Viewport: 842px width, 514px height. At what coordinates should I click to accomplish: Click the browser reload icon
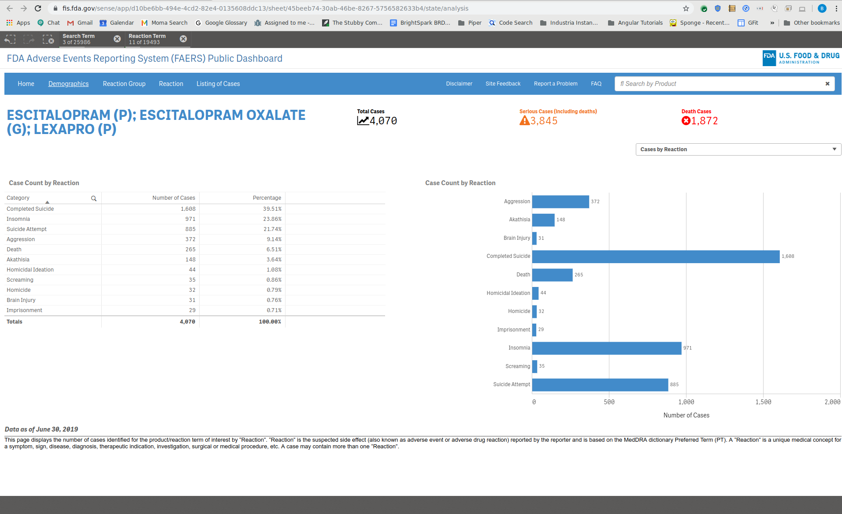(x=38, y=8)
